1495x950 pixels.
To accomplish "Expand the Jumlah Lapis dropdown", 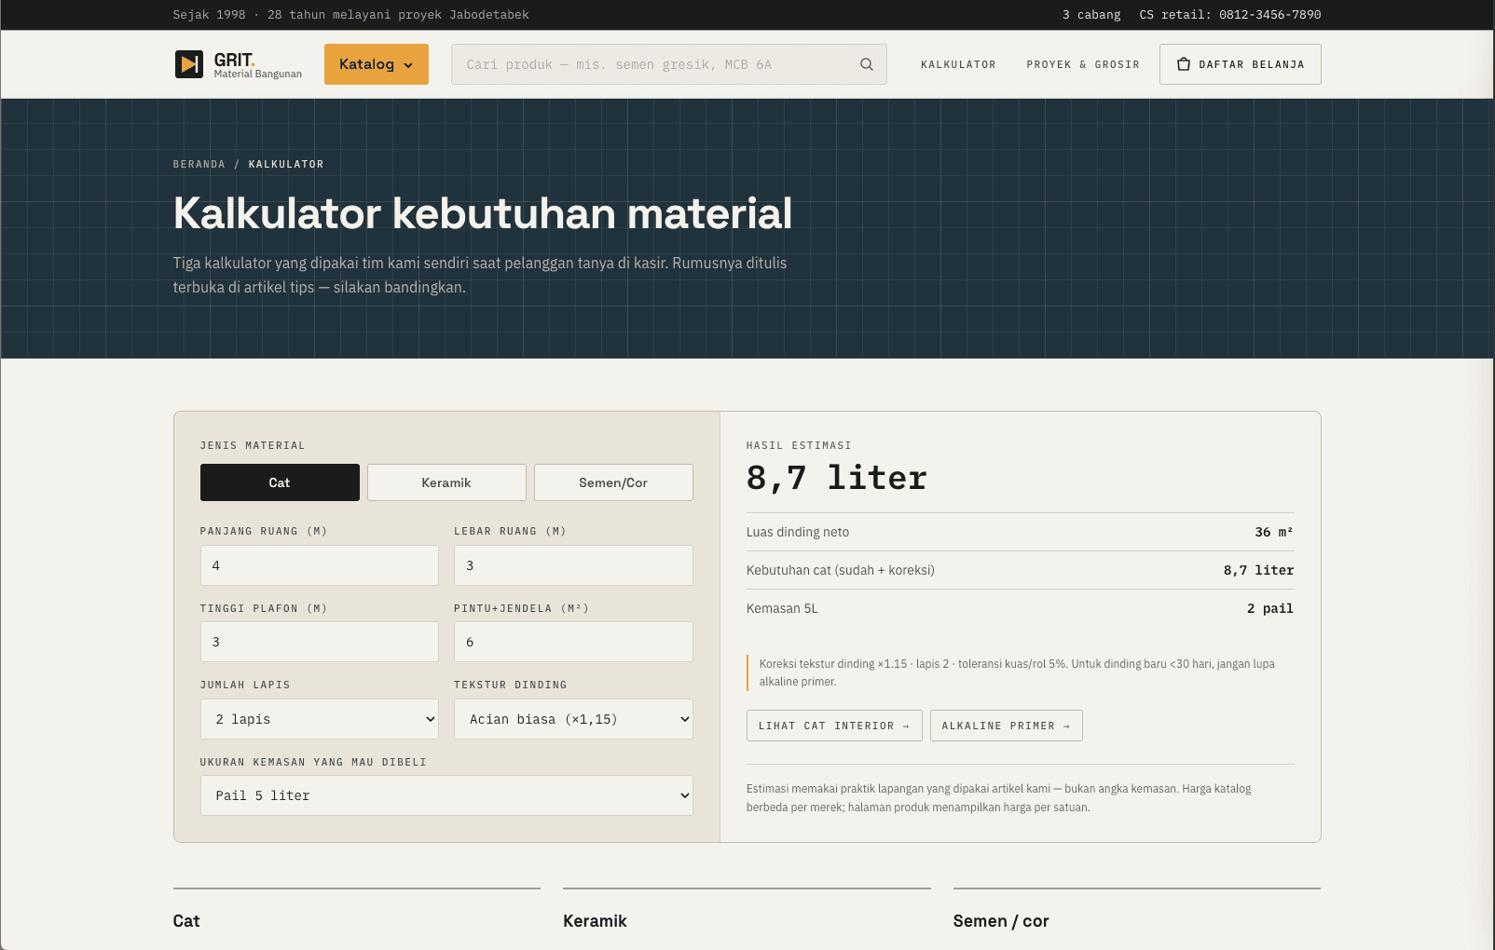I will (x=320, y=719).
